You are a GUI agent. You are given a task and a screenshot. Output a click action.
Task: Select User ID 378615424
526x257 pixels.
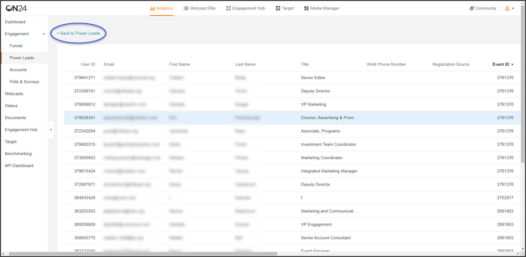85,171
